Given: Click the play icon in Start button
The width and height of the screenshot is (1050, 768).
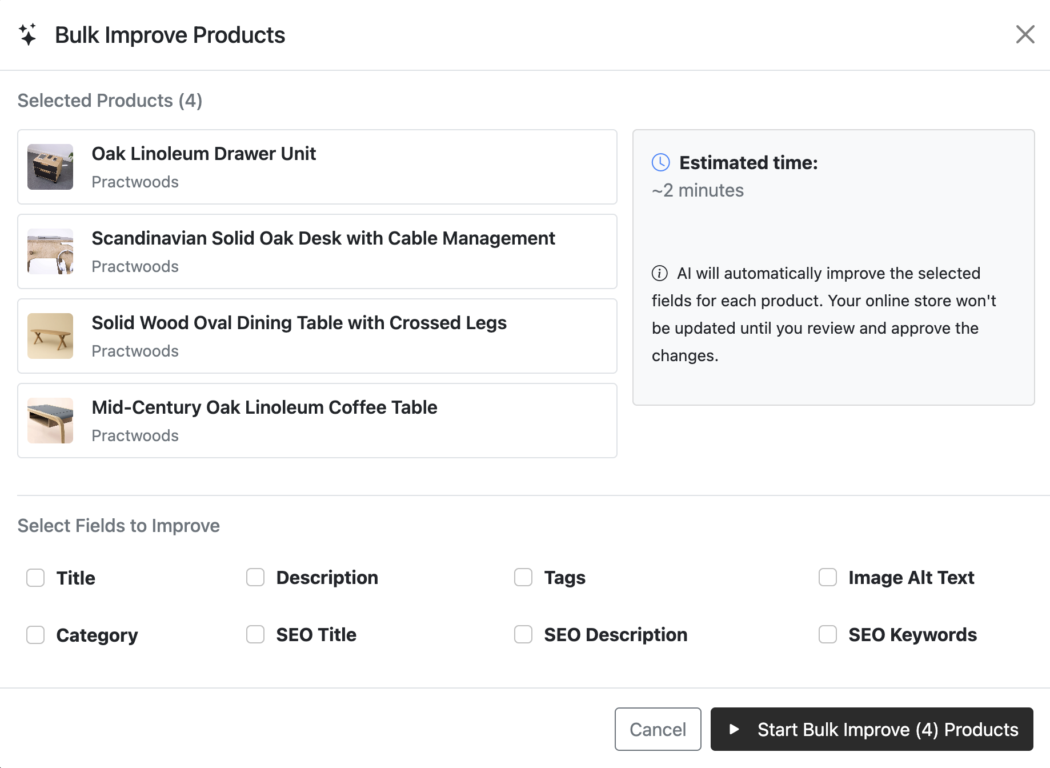Looking at the screenshot, I should [734, 729].
